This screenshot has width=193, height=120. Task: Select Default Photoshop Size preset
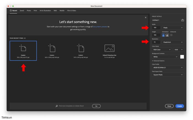pos(109,51)
